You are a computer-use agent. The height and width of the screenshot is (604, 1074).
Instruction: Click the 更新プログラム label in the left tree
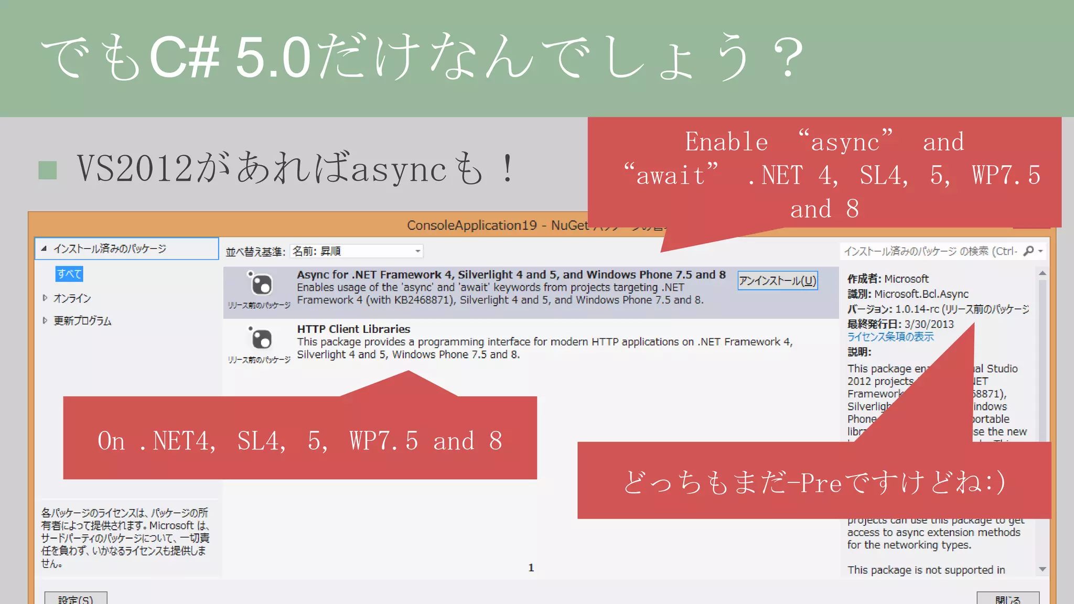point(82,320)
